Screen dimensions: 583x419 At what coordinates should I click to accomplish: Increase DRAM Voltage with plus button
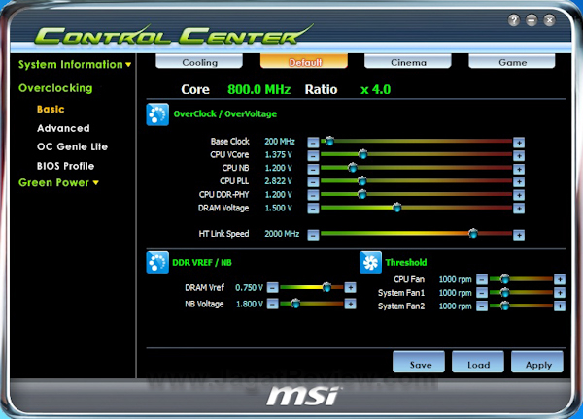tap(519, 209)
